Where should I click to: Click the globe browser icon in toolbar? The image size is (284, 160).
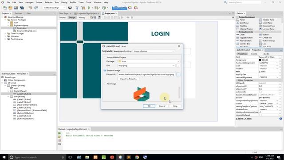click(70, 8)
